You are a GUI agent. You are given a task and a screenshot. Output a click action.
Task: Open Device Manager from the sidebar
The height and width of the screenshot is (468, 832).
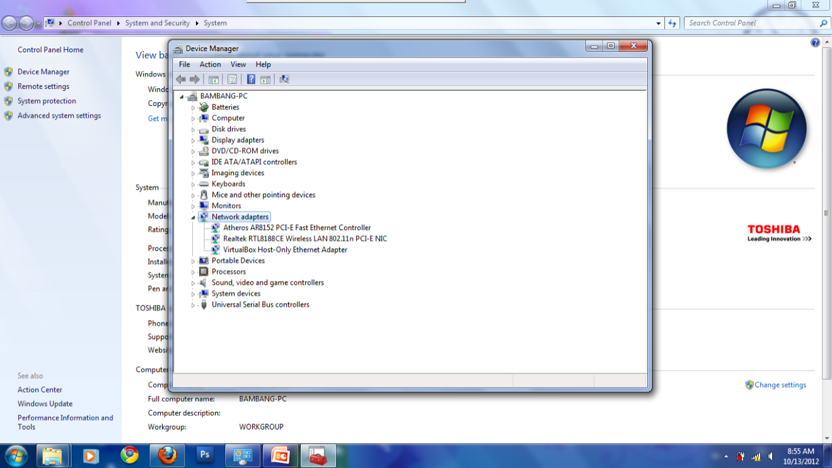point(43,71)
